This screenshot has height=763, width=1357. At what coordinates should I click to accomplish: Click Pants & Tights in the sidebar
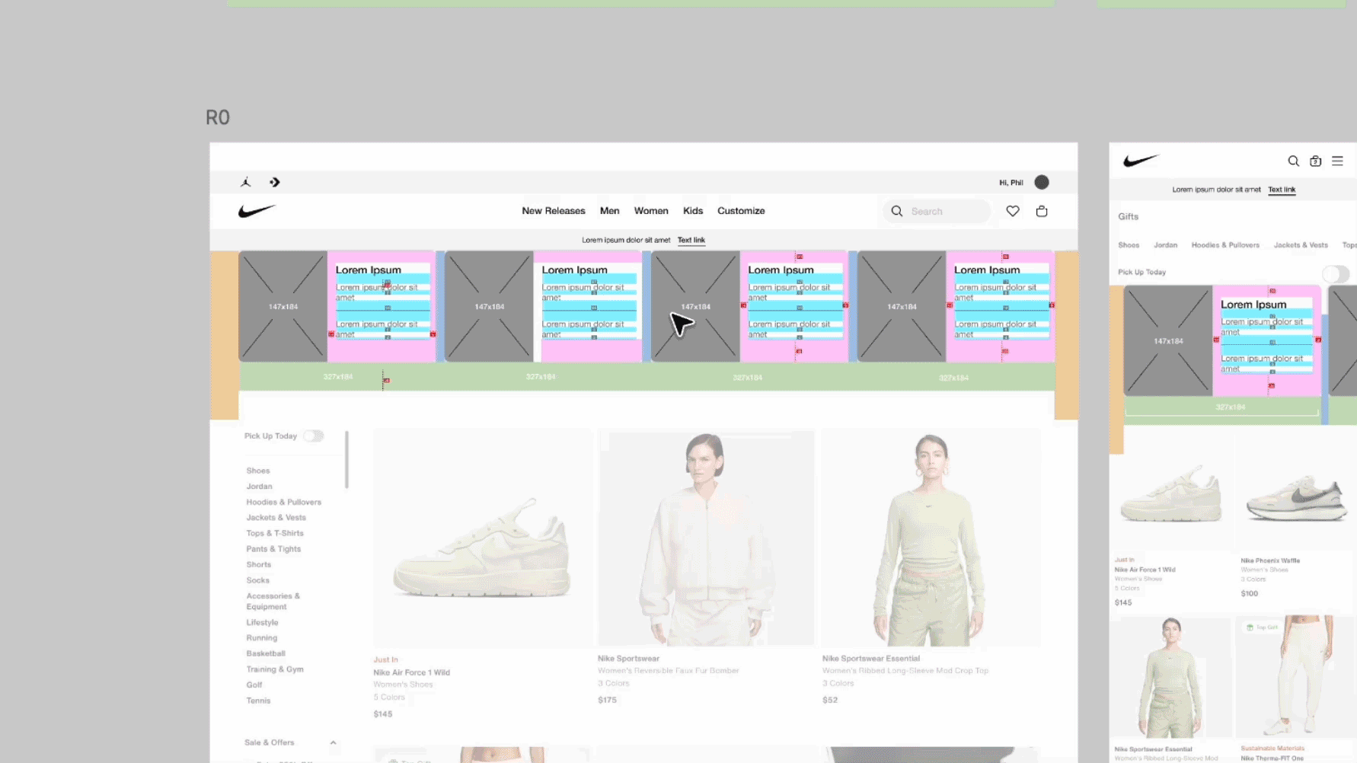(273, 549)
